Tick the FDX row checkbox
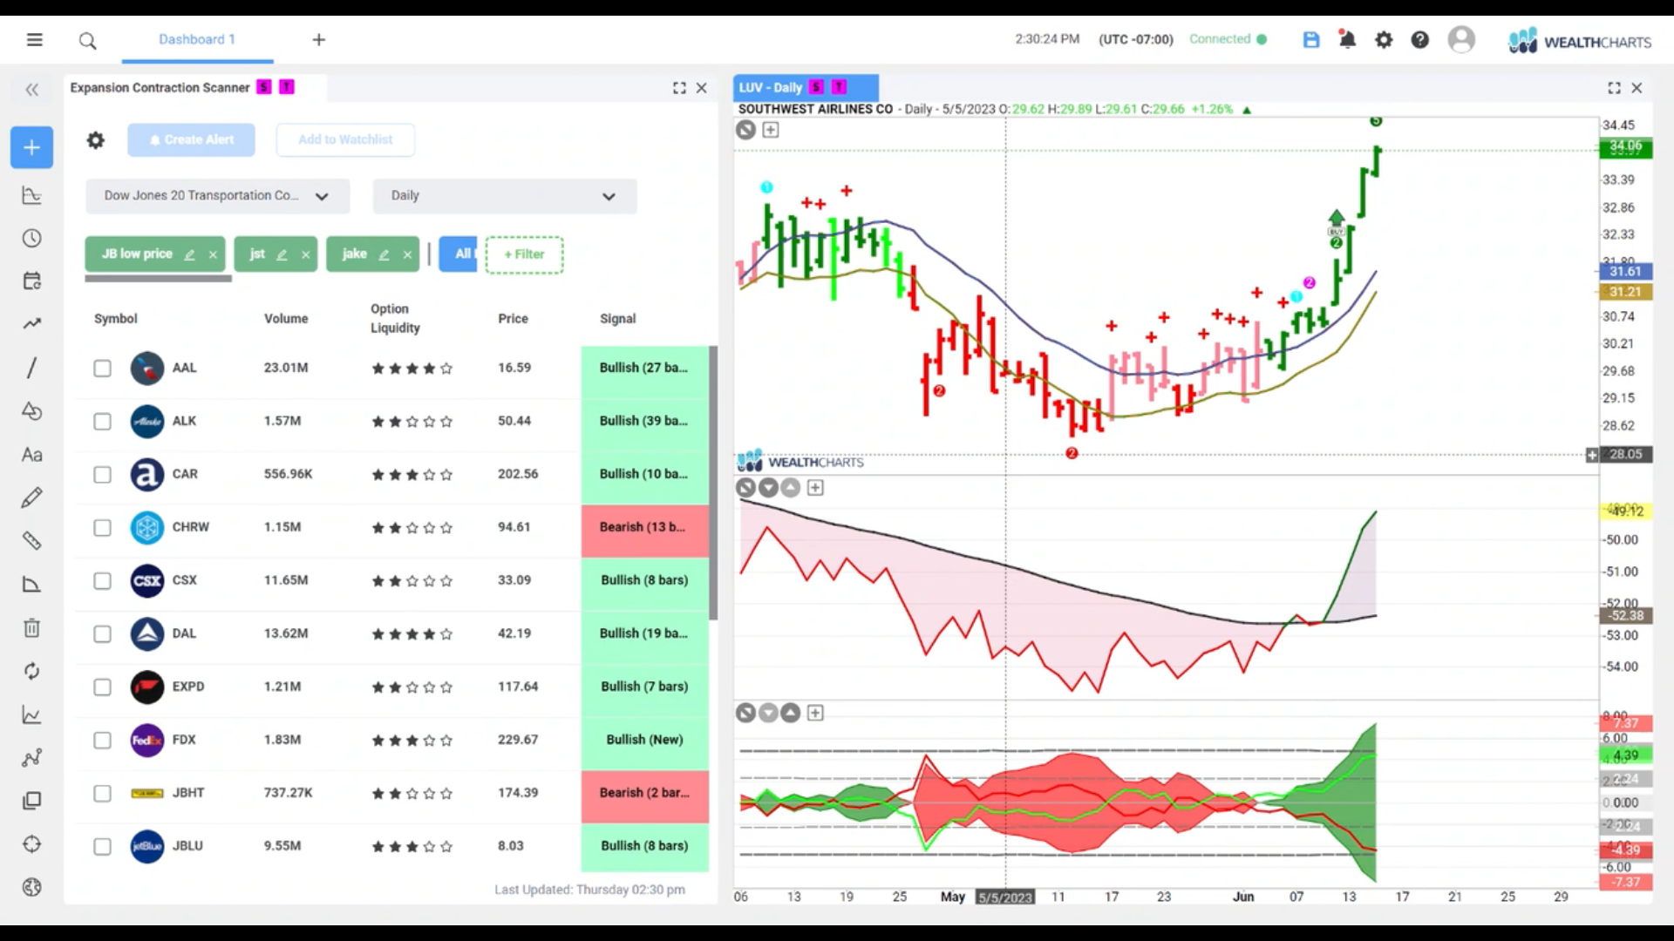 [102, 741]
